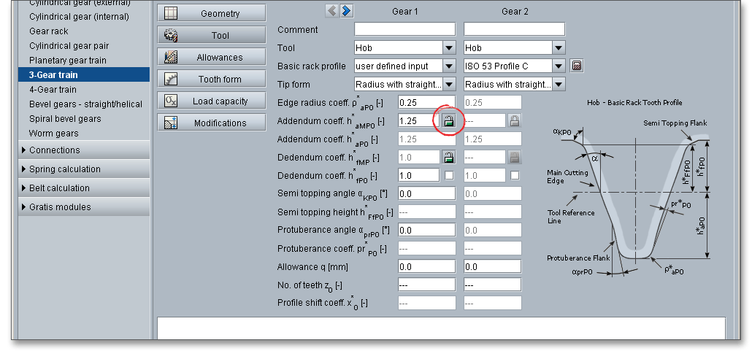The image size is (752, 351).
Task: Click Gear 1 Allowance q input field
Action: (426, 266)
